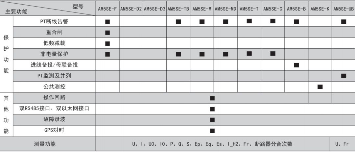Viewport: 355px width, 152px height.
Task: Click 进线备投/母联备投 square under AM5SE-B
Action: (296, 65)
